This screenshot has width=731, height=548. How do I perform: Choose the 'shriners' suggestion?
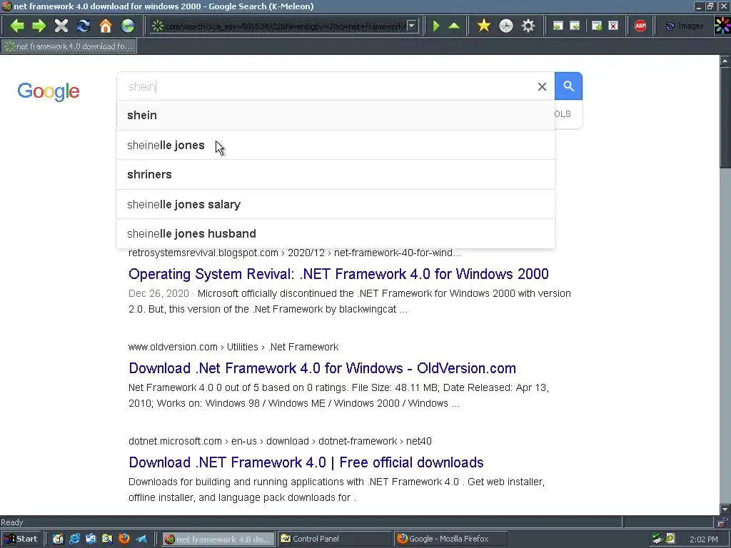pyautogui.click(x=336, y=174)
